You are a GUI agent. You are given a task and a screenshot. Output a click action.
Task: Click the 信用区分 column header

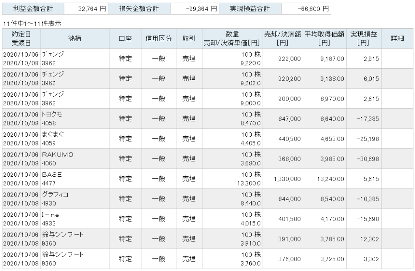pyautogui.click(x=158, y=38)
